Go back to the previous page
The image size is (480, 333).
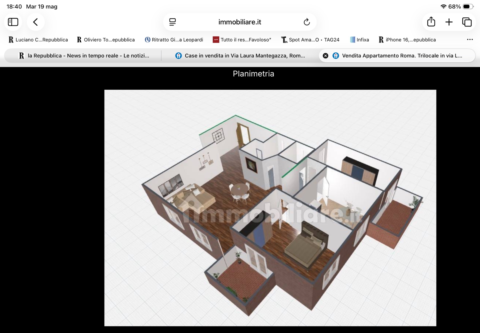click(36, 22)
